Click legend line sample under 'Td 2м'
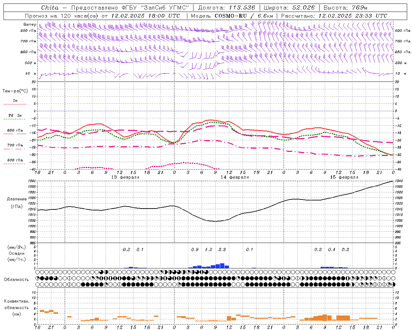This screenshot has width=412, height=330. point(15,119)
